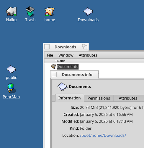
Task: Click the Documents name in info header
Action: [80, 86]
